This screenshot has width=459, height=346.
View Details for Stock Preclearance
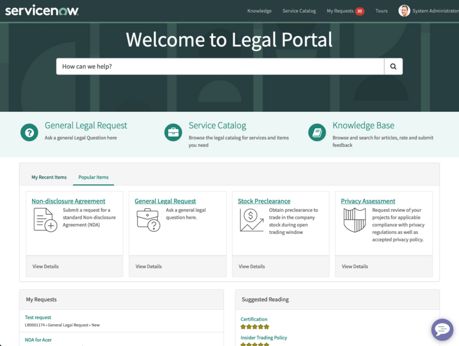pos(251,266)
